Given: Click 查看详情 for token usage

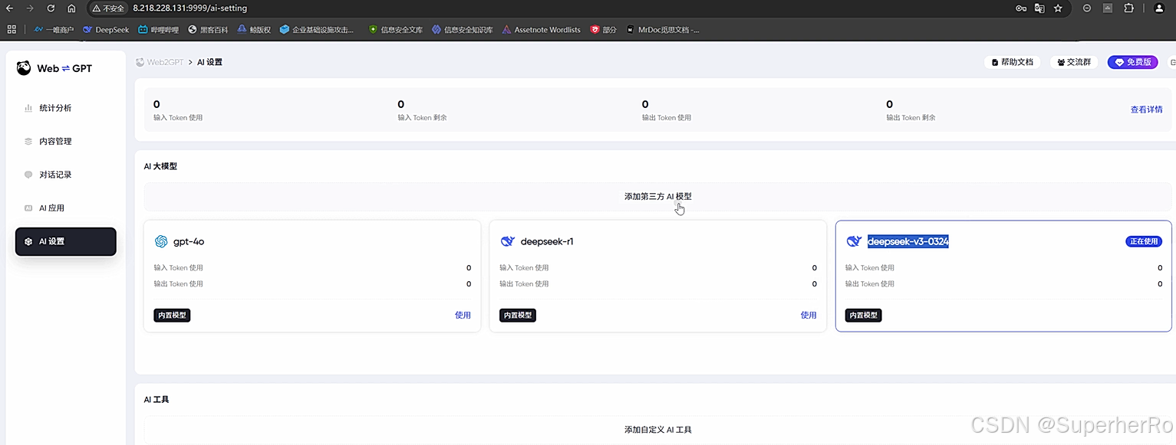Looking at the screenshot, I should tap(1146, 110).
